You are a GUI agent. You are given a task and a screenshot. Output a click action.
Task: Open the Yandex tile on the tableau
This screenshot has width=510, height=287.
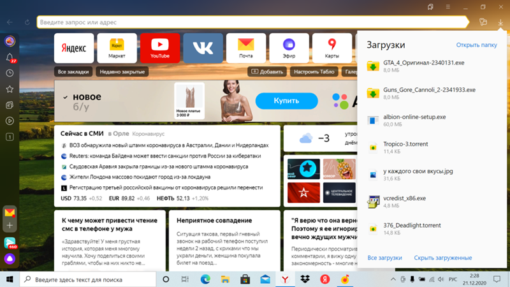click(74, 48)
